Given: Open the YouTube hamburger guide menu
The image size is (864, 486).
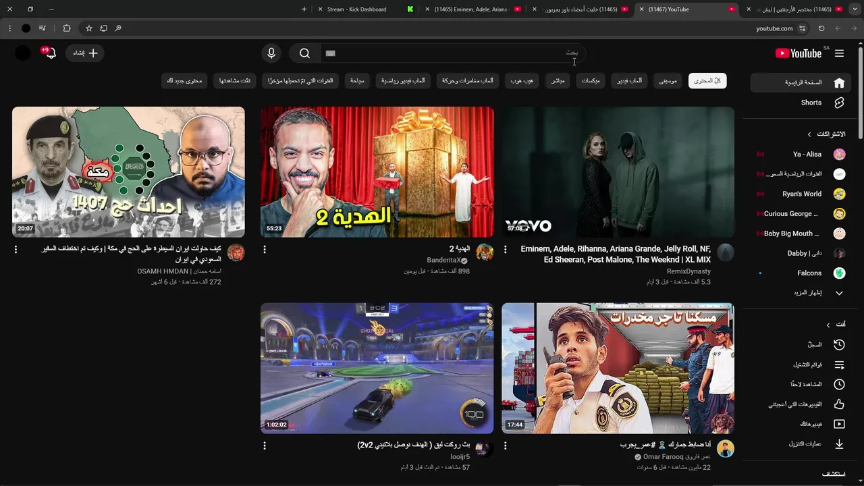Looking at the screenshot, I should coord(839,53).
